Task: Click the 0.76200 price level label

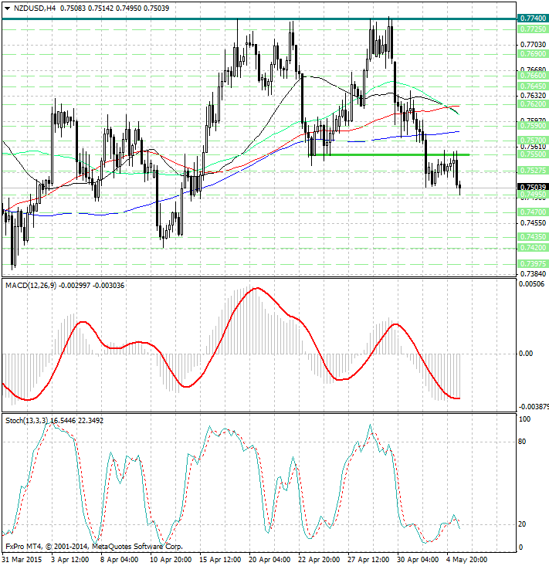Action: (533, 104)
